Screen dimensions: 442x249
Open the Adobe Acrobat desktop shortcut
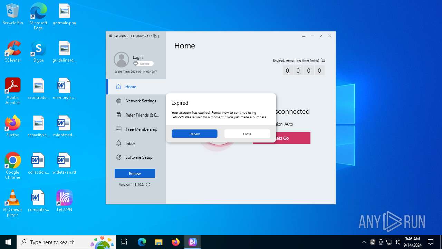click(13, 91)
